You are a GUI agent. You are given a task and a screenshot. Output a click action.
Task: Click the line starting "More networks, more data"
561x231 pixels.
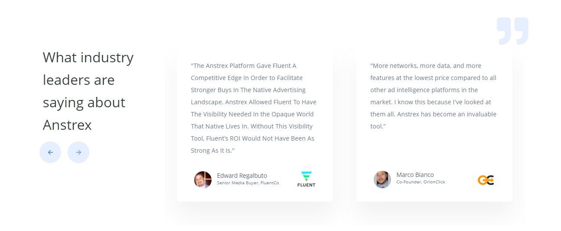(426, 66)
